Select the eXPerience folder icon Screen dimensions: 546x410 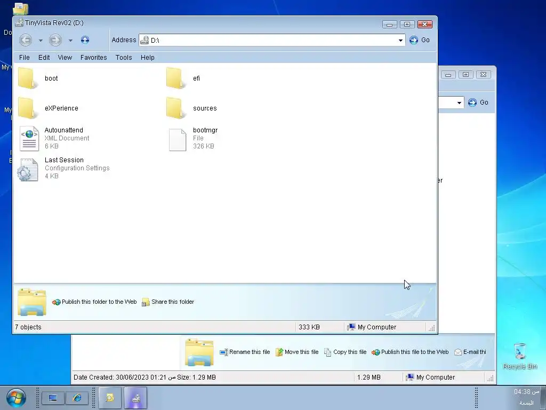28,108
